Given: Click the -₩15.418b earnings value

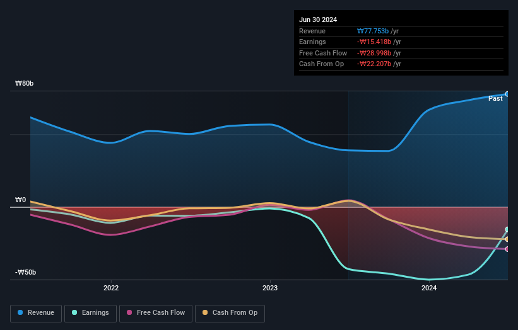Looking at the screenshot, I should (x=374, y=42).
